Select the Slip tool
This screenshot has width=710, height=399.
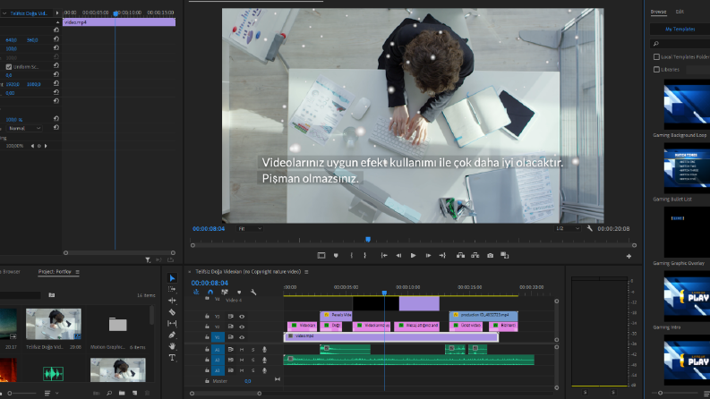[x=172, y=324]
